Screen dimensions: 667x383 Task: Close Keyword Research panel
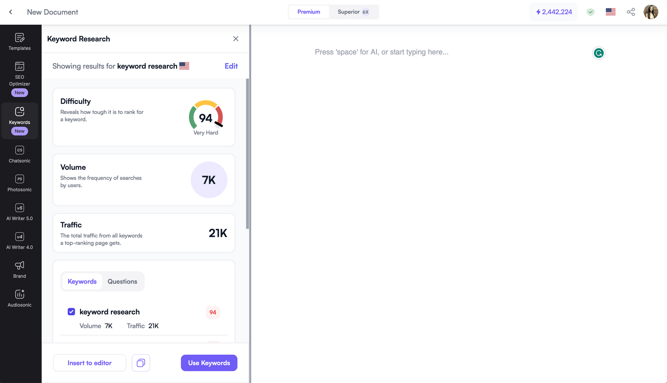point(235,38)
